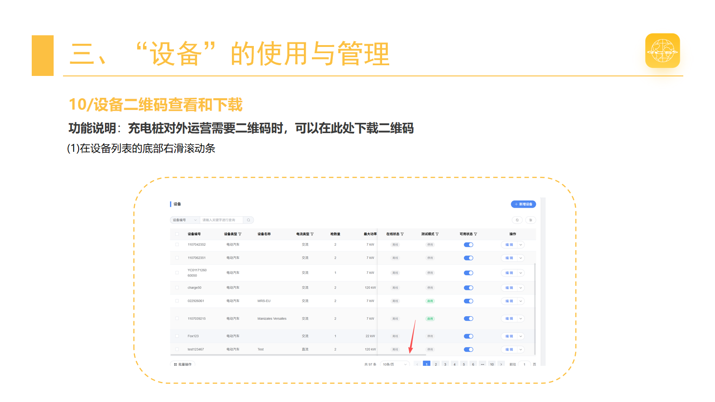Toggle 可用状态 switch for 022926061

[468, 301]
